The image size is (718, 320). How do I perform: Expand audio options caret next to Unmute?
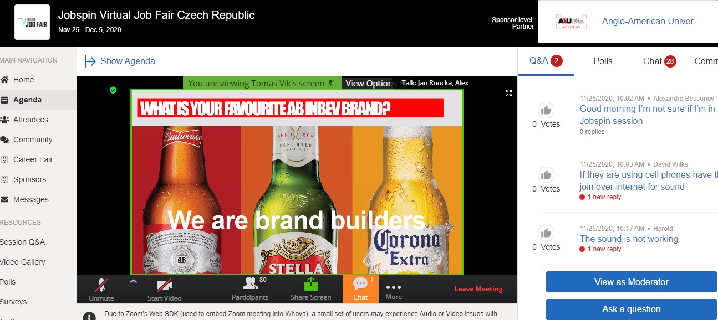tap(133, 282)
